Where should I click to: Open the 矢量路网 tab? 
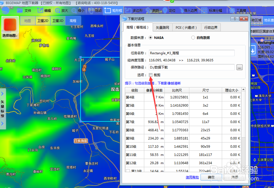click(162, 27)
